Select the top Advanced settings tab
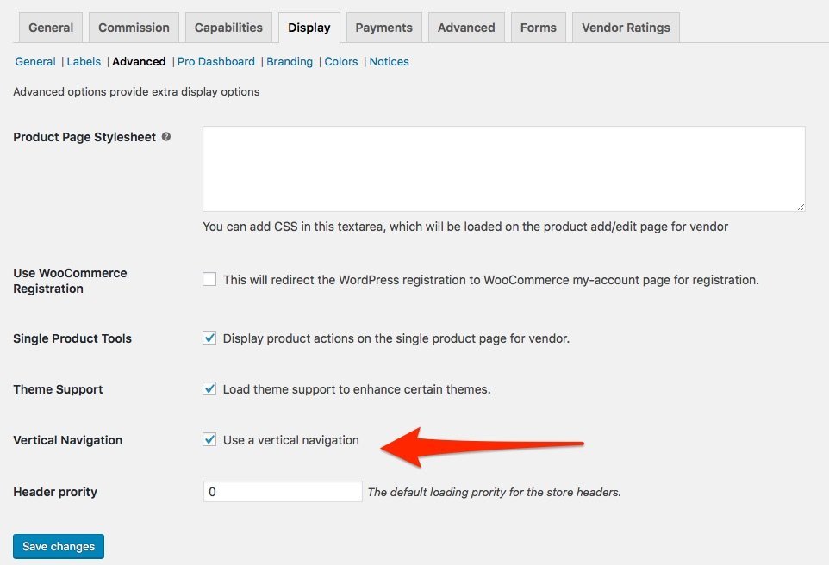 point(466,28)
